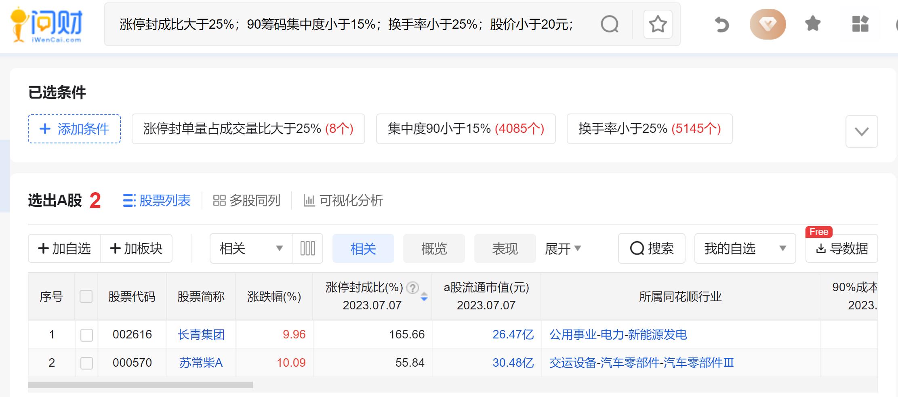Sort by 涨停封成比 using its sort arrows

coord(424,296)
